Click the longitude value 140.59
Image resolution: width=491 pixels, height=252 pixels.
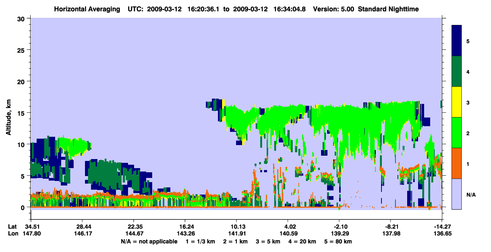288,233
